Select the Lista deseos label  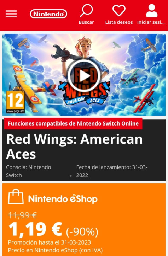click(x=119, y=22)
